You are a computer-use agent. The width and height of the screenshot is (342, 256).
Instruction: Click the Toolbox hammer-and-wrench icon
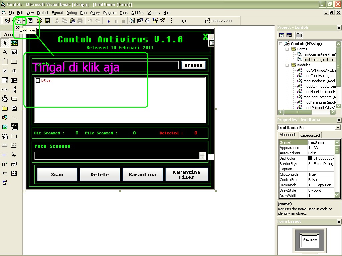(x=163, y=21)
